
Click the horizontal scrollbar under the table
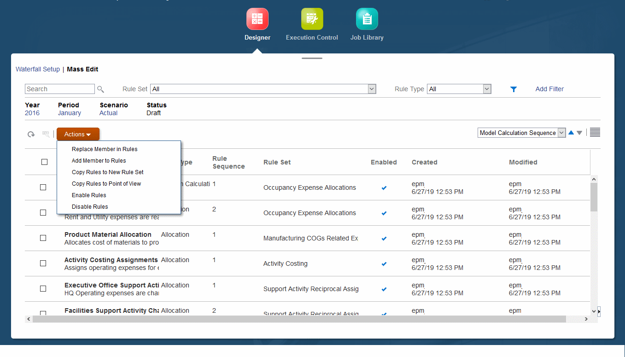[299, 319]
